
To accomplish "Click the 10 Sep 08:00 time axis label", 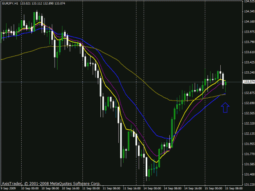I will click(50, 189).
